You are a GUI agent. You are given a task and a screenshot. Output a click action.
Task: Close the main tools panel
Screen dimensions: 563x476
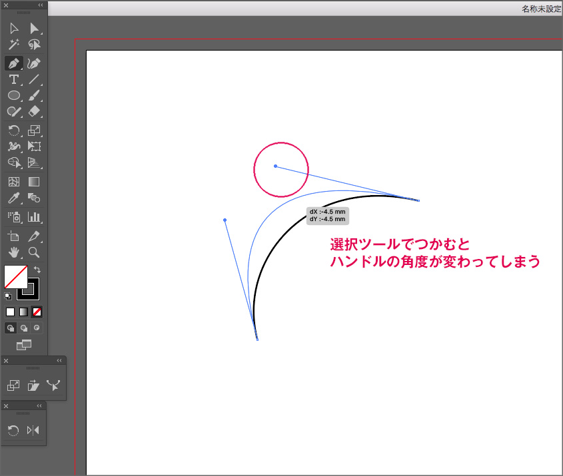pos(6,5)
